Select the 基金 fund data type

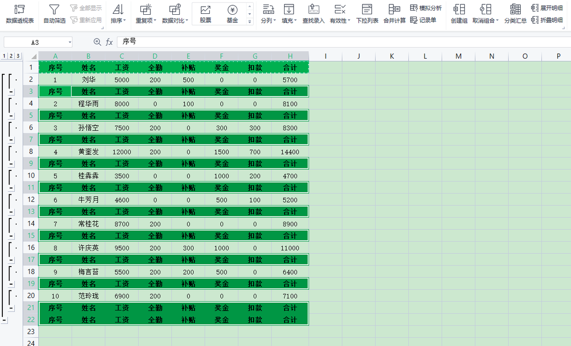tap(232, 14)
